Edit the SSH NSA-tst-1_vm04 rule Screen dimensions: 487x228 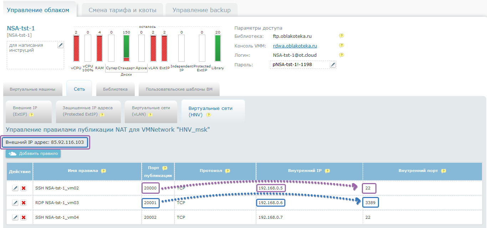point(15,217)
